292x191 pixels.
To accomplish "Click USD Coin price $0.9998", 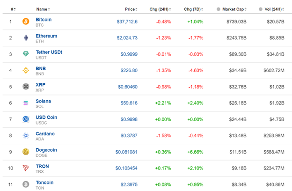I will tap(129, 119).
